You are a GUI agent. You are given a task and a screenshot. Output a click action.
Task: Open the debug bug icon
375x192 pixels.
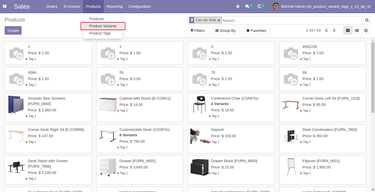(238, 6)
